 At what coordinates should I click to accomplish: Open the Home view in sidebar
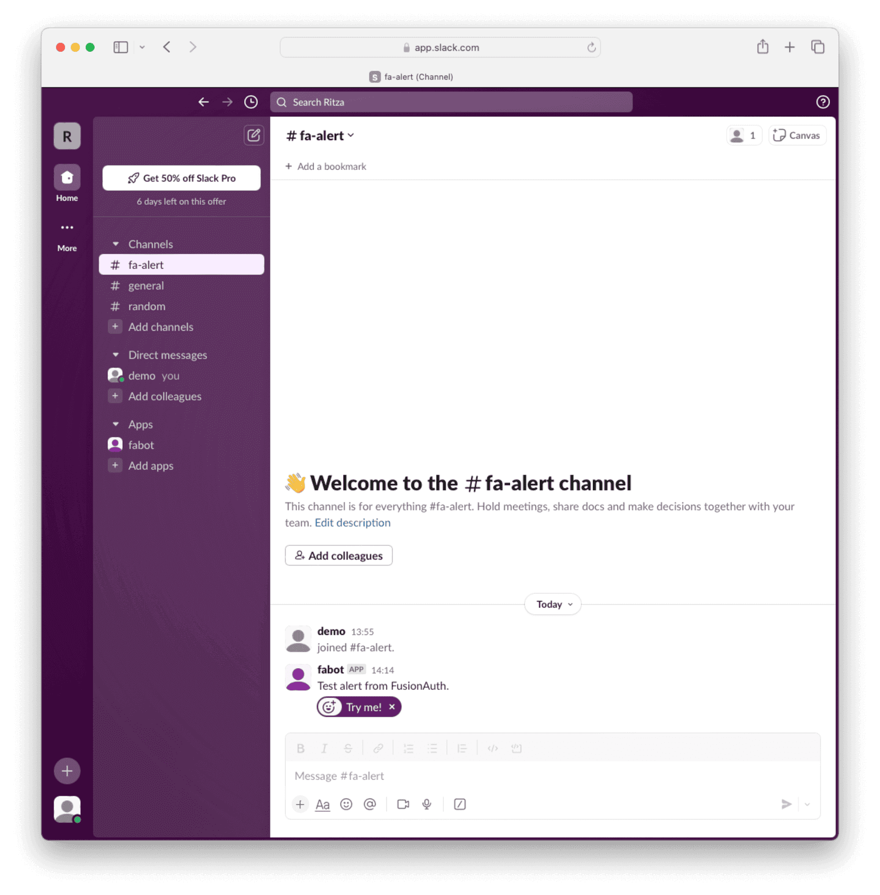click(67, 184)
